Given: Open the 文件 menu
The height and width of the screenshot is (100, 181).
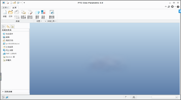Looking at the screenshot, I should (5, 7).
